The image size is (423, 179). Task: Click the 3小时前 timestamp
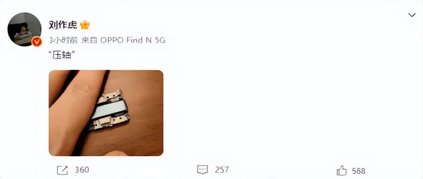[63, 41]
